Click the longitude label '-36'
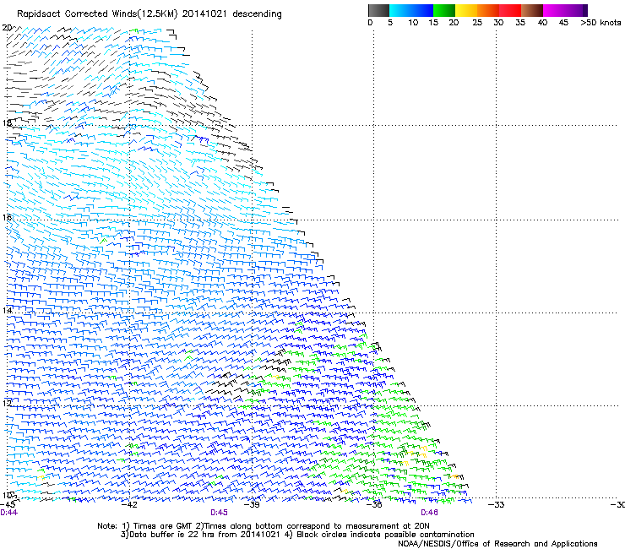 pos(374,505)
